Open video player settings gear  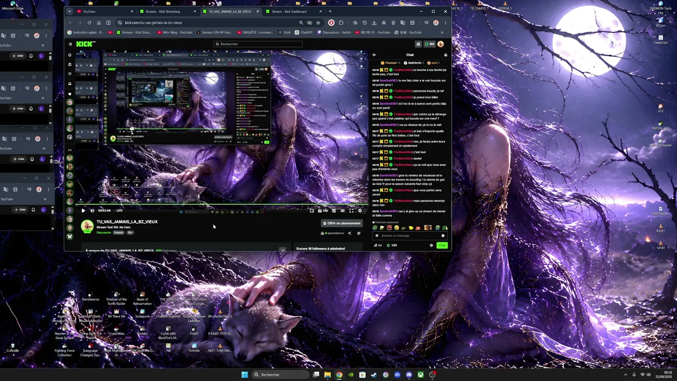click(360, 211)
